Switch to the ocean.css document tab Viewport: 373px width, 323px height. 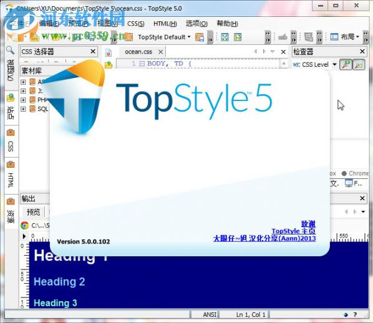[x=138, y=52]
